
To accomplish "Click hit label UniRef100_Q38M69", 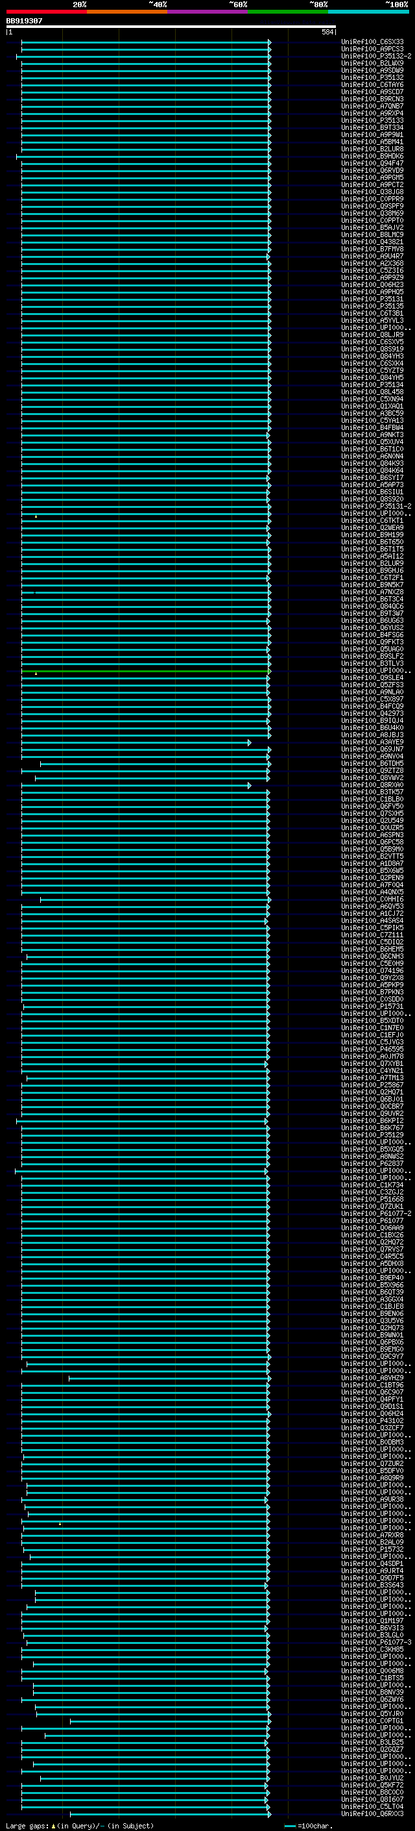I will coord(372,214).
